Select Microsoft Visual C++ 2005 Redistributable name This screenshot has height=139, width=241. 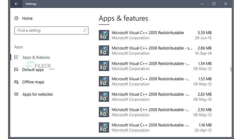(148, 33)
